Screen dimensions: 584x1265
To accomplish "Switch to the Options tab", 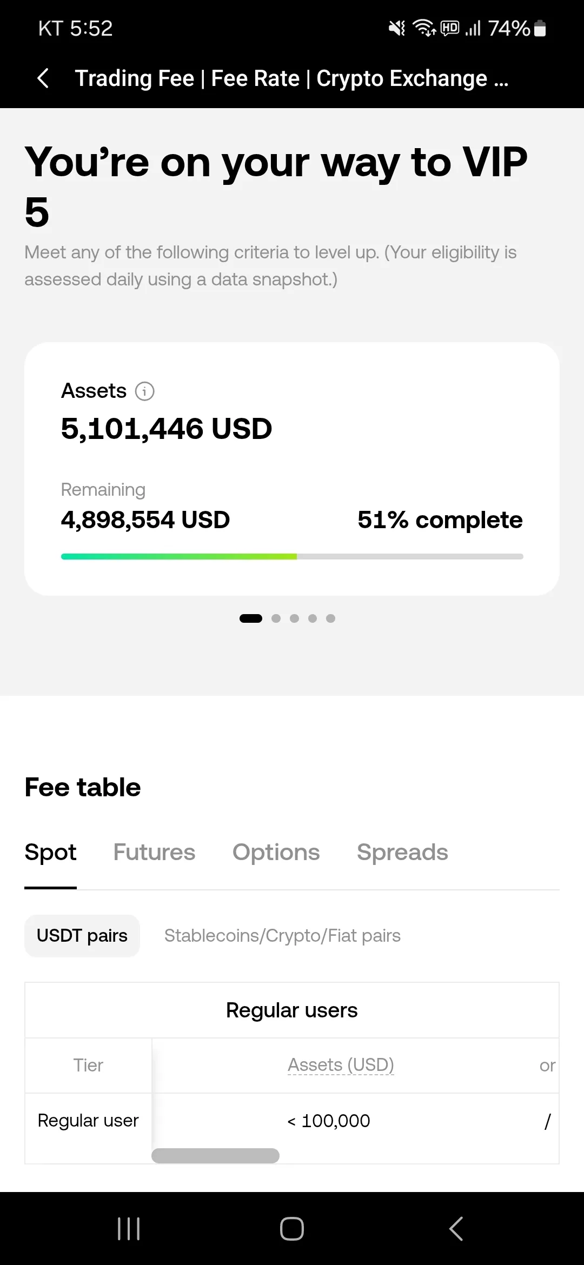I will [276, 853].
